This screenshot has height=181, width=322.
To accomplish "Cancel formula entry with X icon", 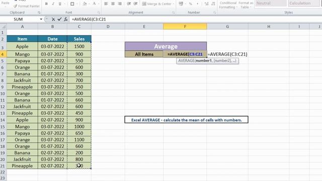I will coord(53,19).
